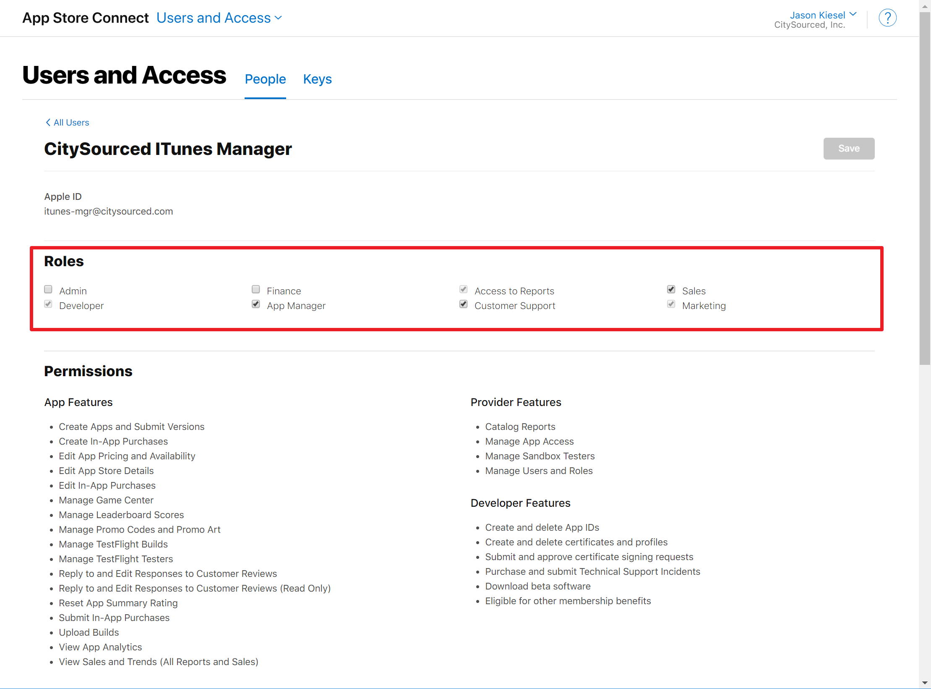Image resolution: width=931 pixels, height=689 pixels.
Task: Click 'Manage Users and Roles' item
Action: pos(539,471)
